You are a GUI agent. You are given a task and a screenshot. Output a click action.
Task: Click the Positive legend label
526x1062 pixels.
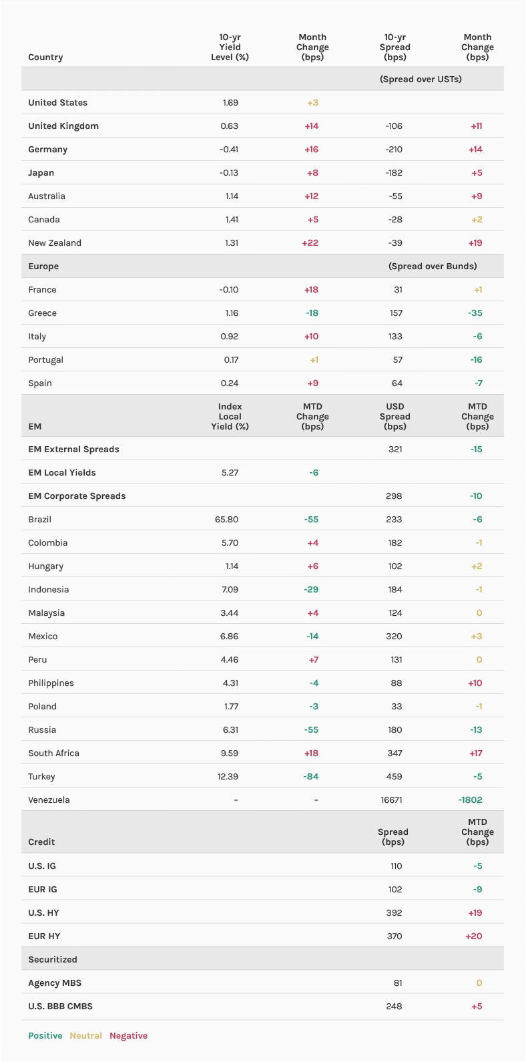pos(45,1036)
